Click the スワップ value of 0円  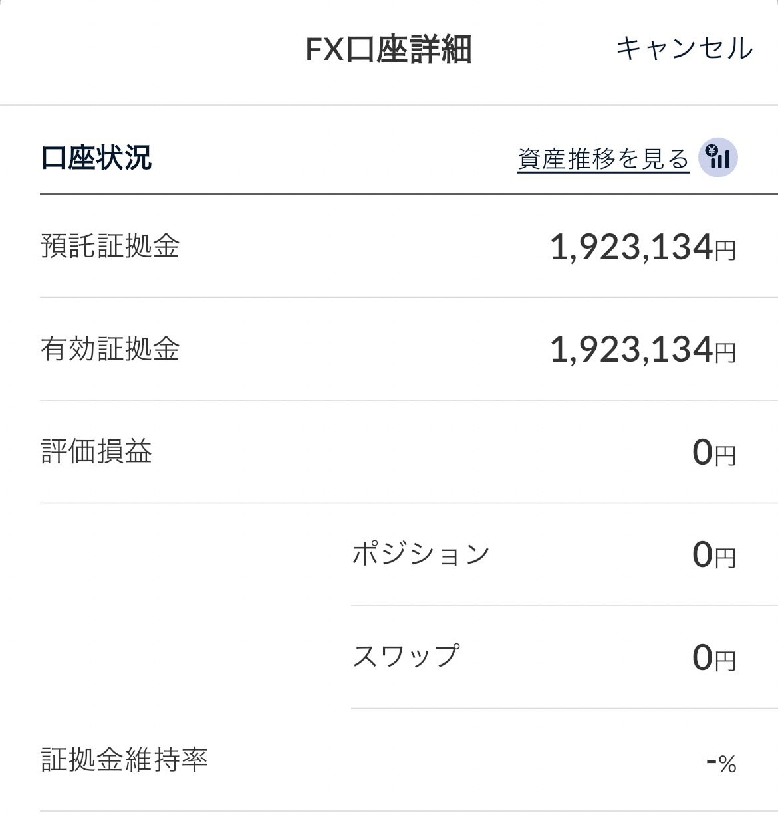[713, 658]
